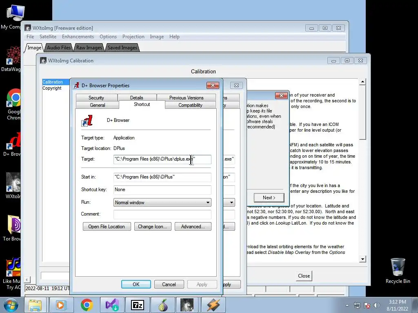Close the red-X wizard dialog

281,95
